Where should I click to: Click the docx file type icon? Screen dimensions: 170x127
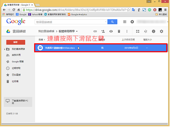coord(40,48)
